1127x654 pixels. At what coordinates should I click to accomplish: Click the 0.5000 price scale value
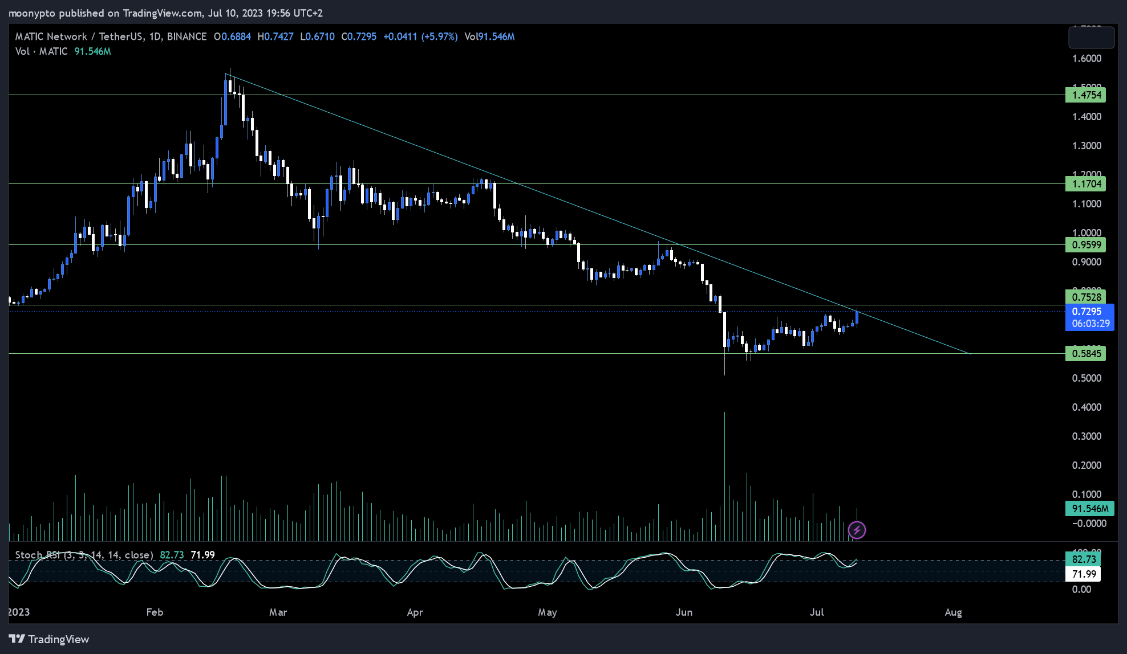1087,378
